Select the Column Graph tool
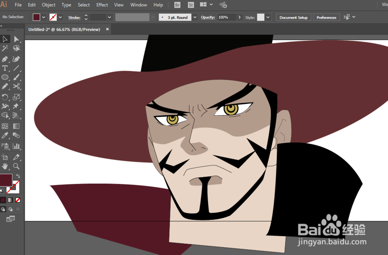This screenshot has width=388, height=255. click(x=16, y=146)
